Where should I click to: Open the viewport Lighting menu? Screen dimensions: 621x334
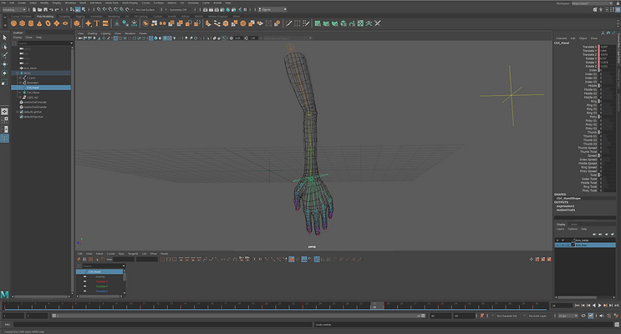[x=105, y=33]
